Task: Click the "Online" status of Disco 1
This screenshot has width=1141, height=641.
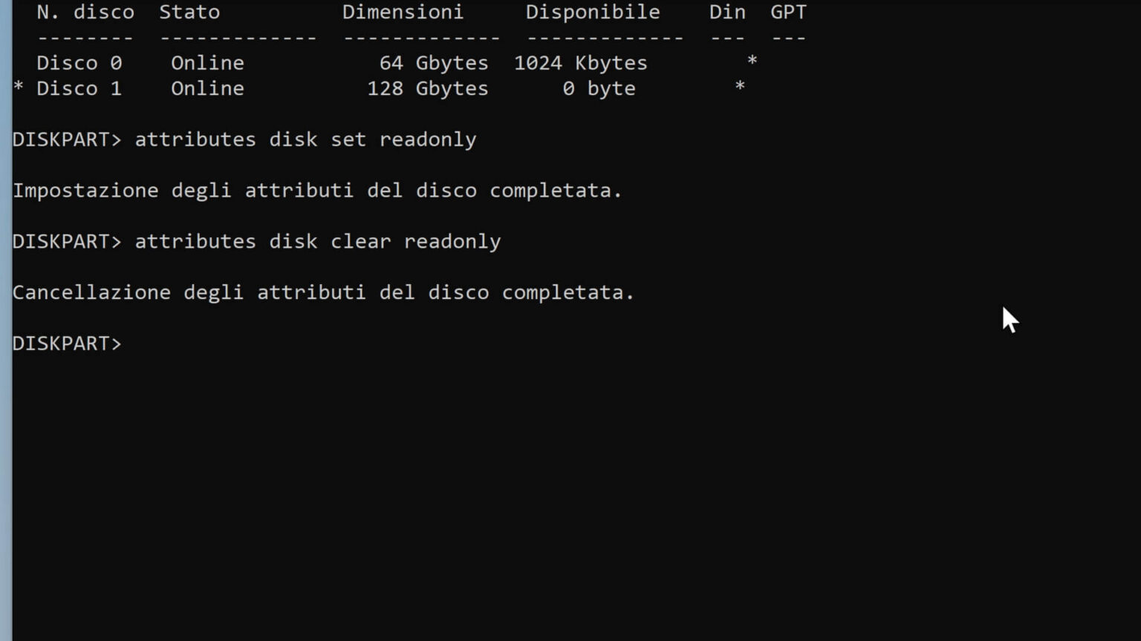Action: [207, 89]
